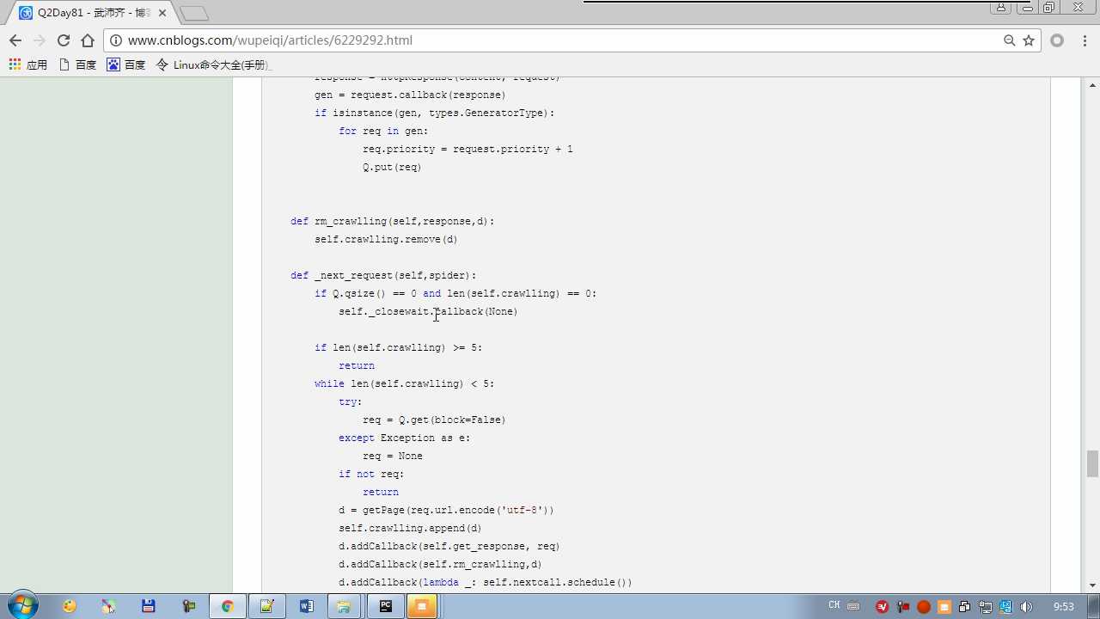The width and height of the screenshot is (1100, 619).
Task: Switch to PyCharm in the taskbar
Action: (386, 606)
